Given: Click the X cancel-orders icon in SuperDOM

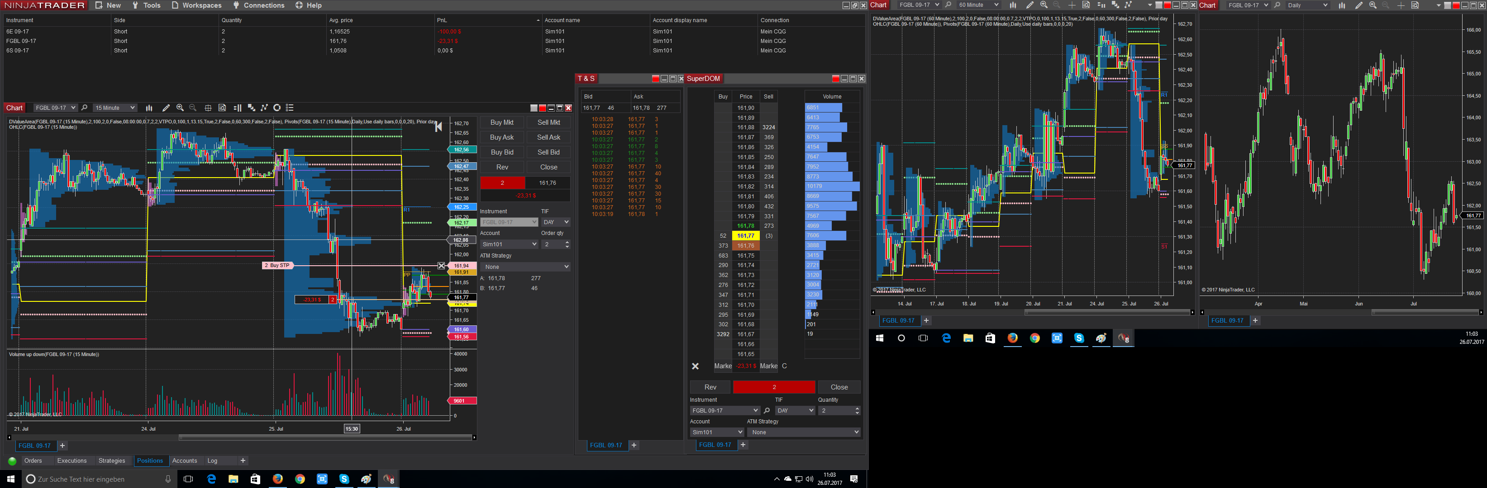Looking at the screenshot, I should pyautogui.click(x=695, y=366).
